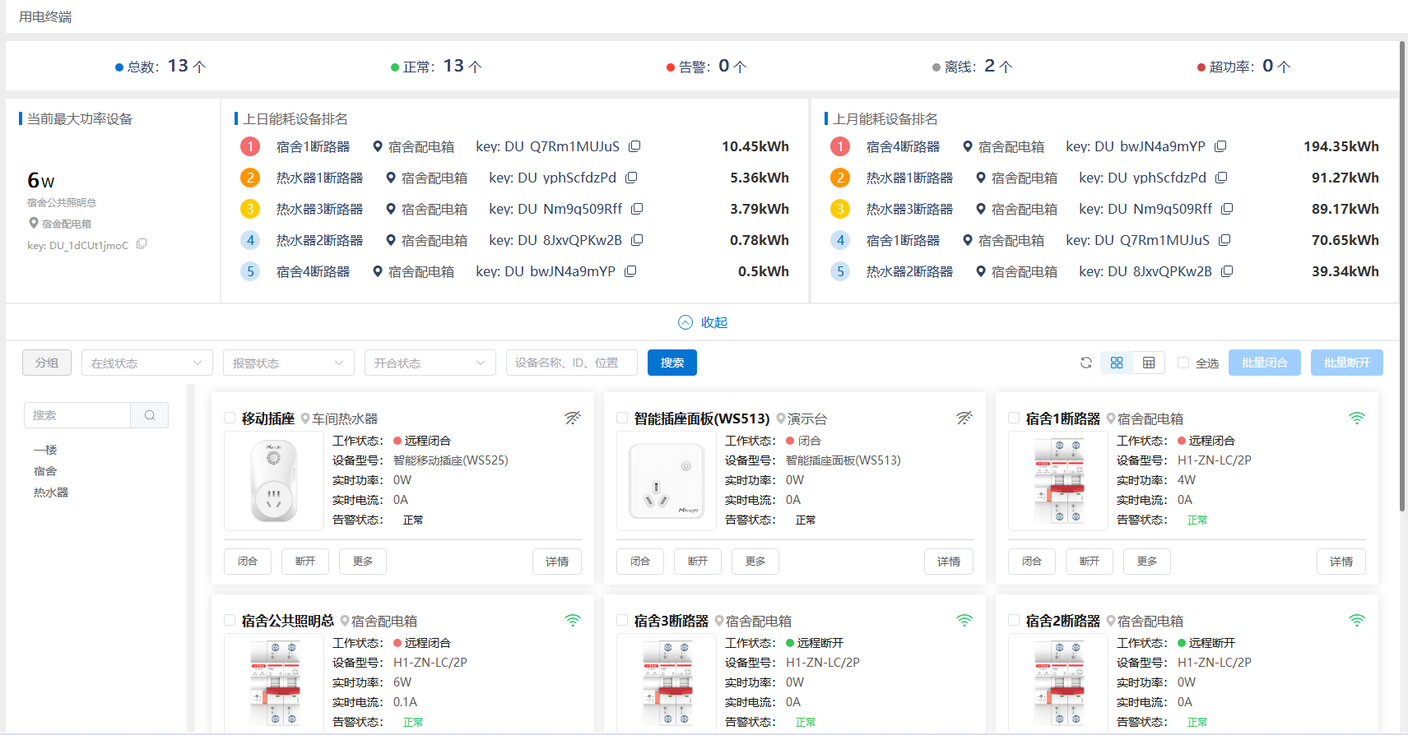Select the 移动插座 device checkbox
Viewport: 1408px width, 735px height.
[230, 418]
